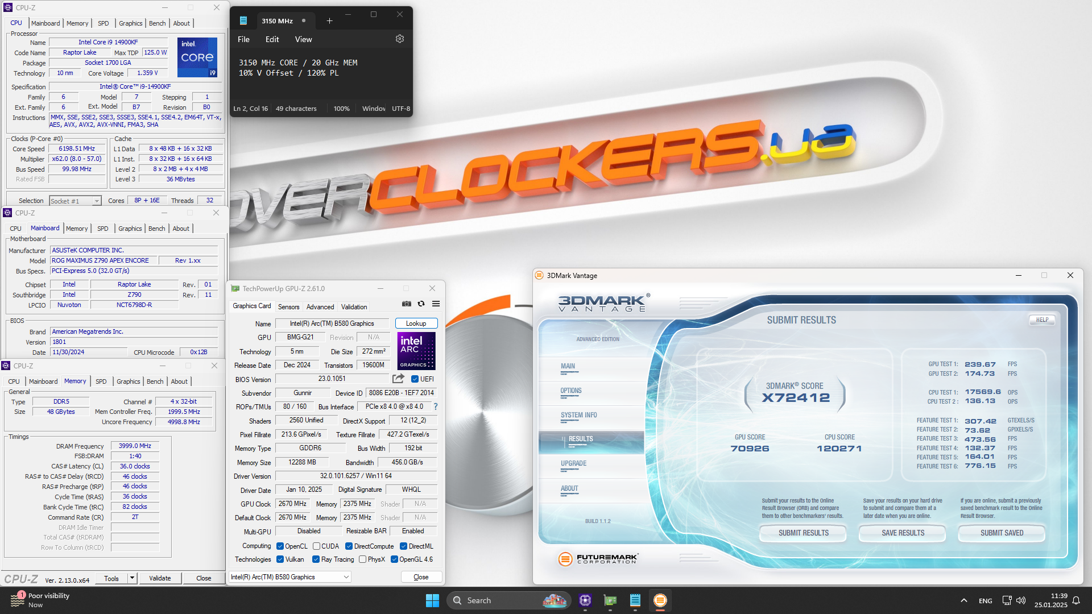Open the Notepad View menu

click(x=303, y=39)
